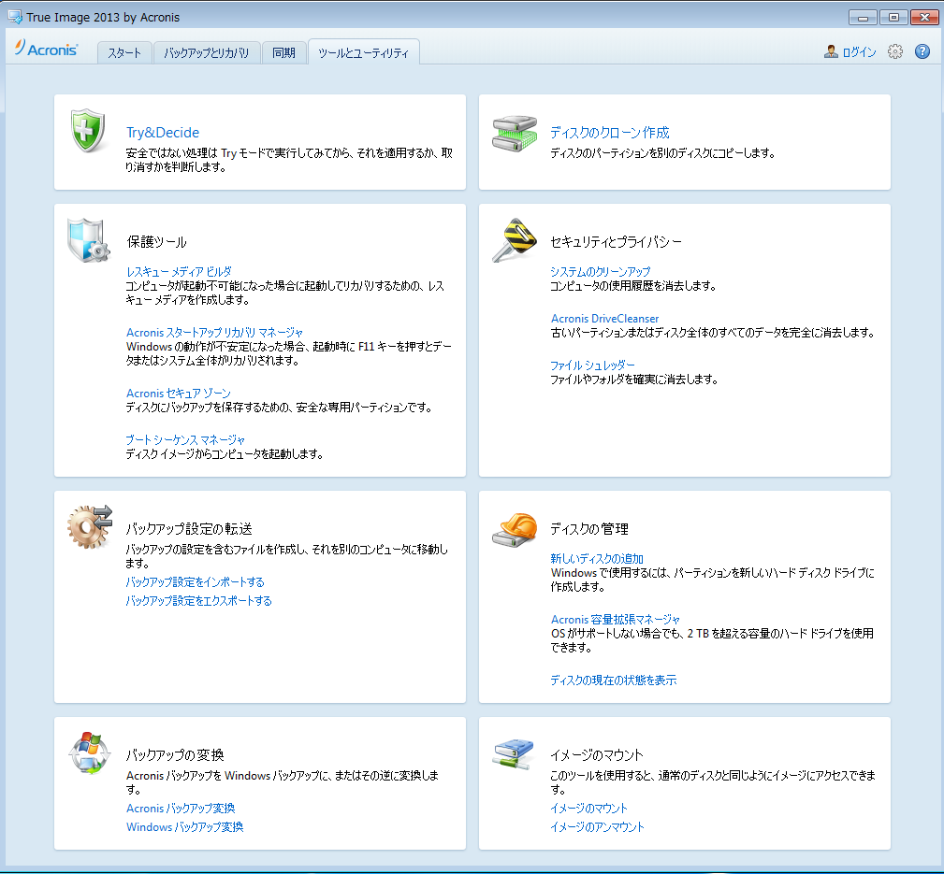944x874 pixels.
Task: Show ディスクの現在の状態を表示
Action: (614, 680)
